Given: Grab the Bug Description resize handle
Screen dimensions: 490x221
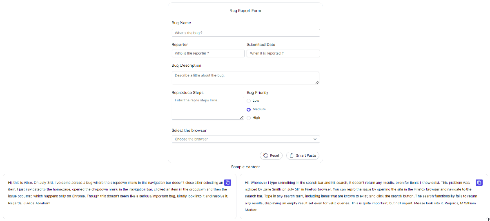Looking at the screenshot, I should coord(317,83).
